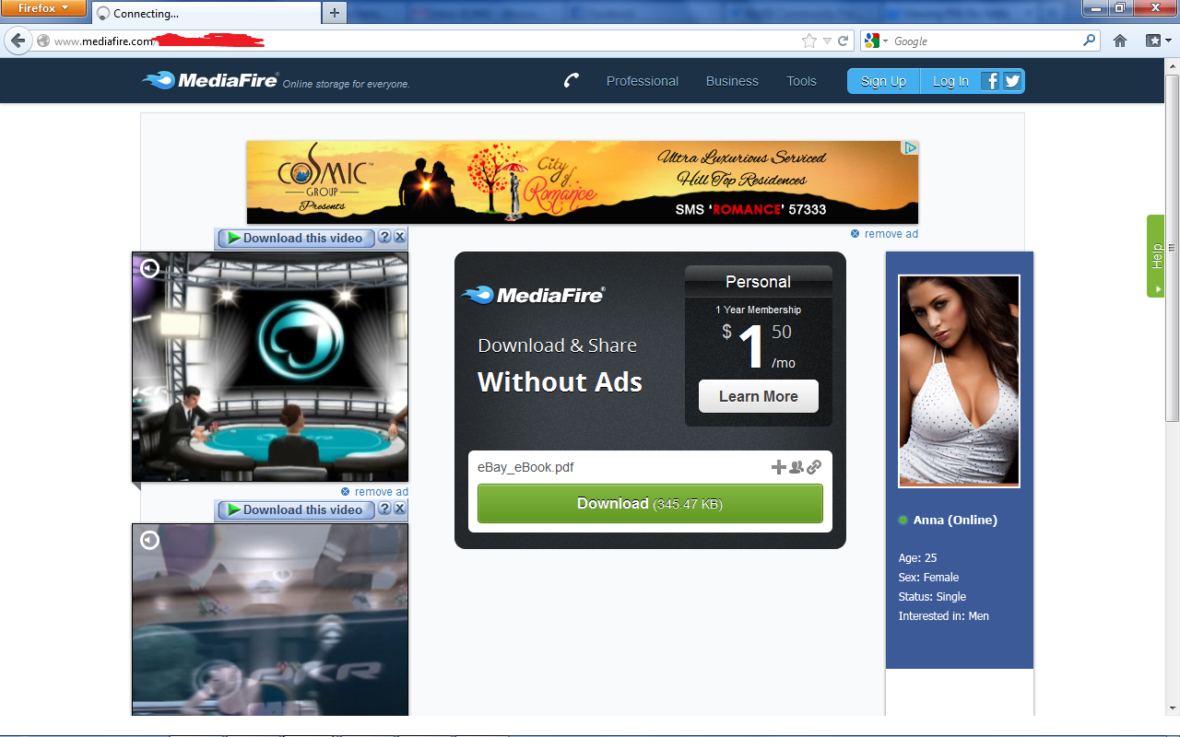Click plus icon beside eBay_eBook.pdf
Screen dimensions: 1180x737
(779, 467)
